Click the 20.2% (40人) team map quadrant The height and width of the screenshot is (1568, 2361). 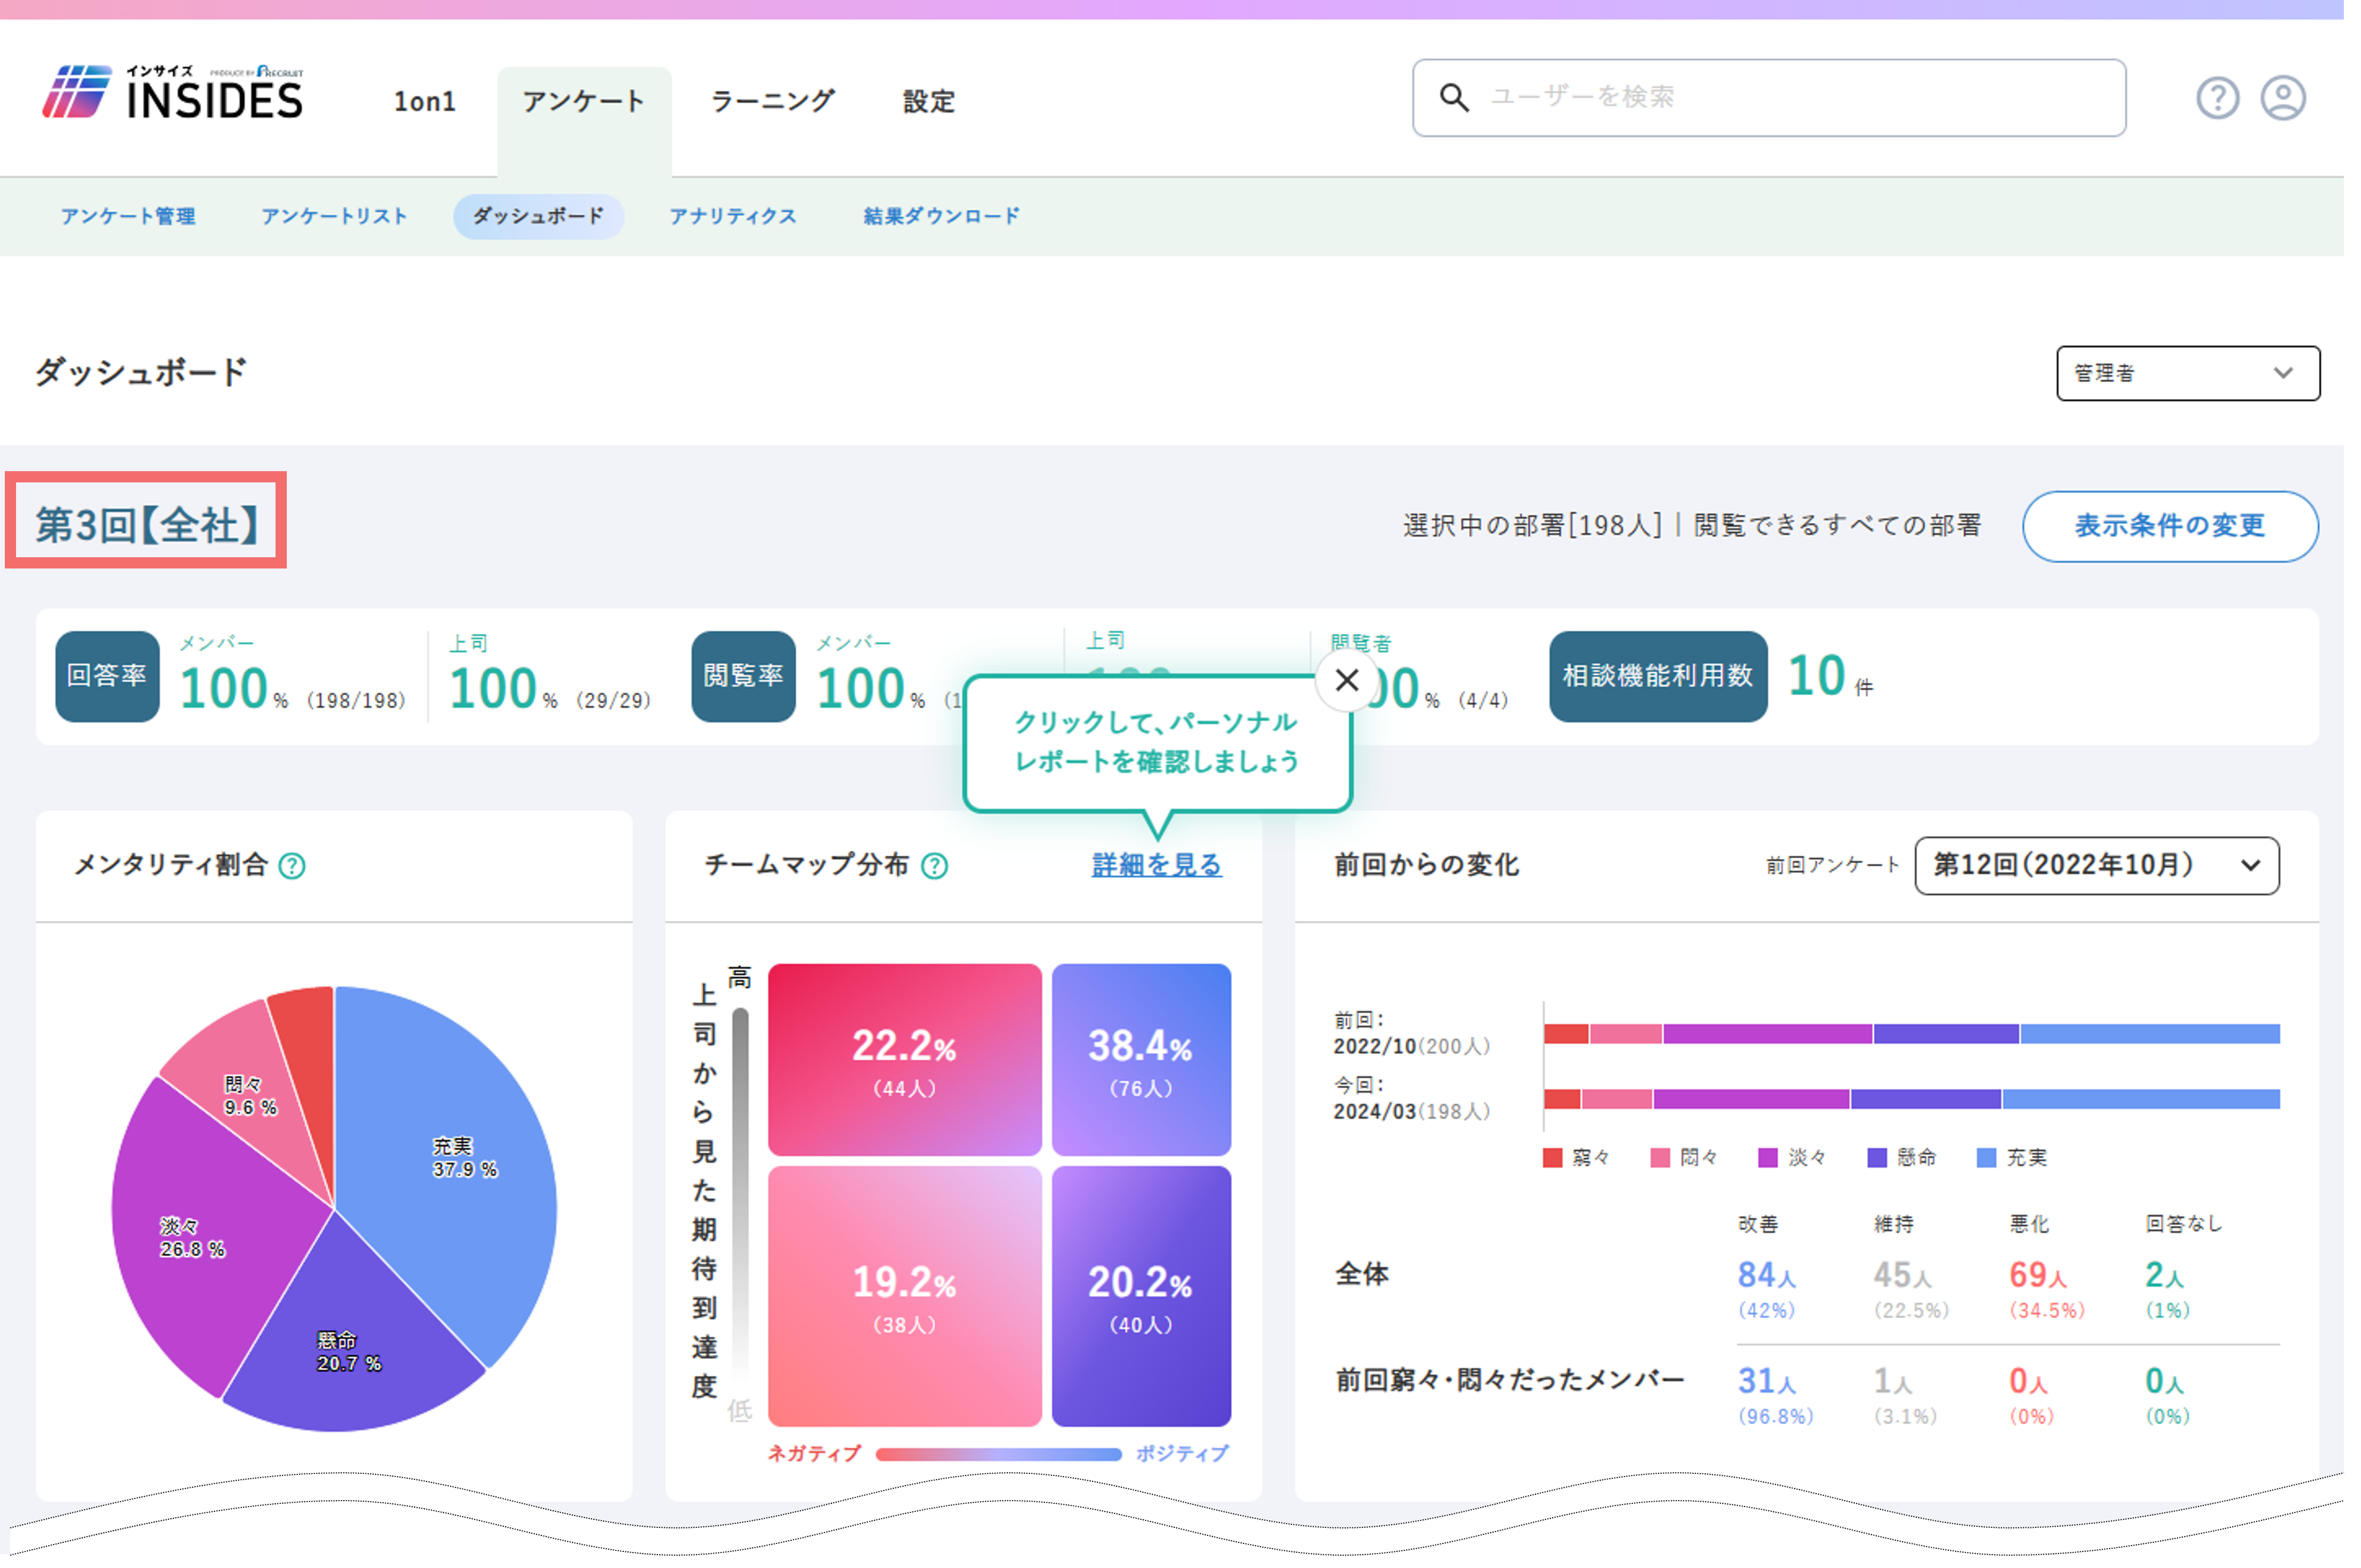(1142, 1296)
